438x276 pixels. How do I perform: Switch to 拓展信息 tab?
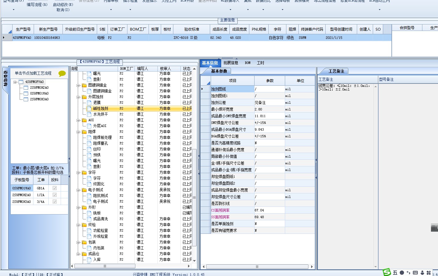(231, 63)
